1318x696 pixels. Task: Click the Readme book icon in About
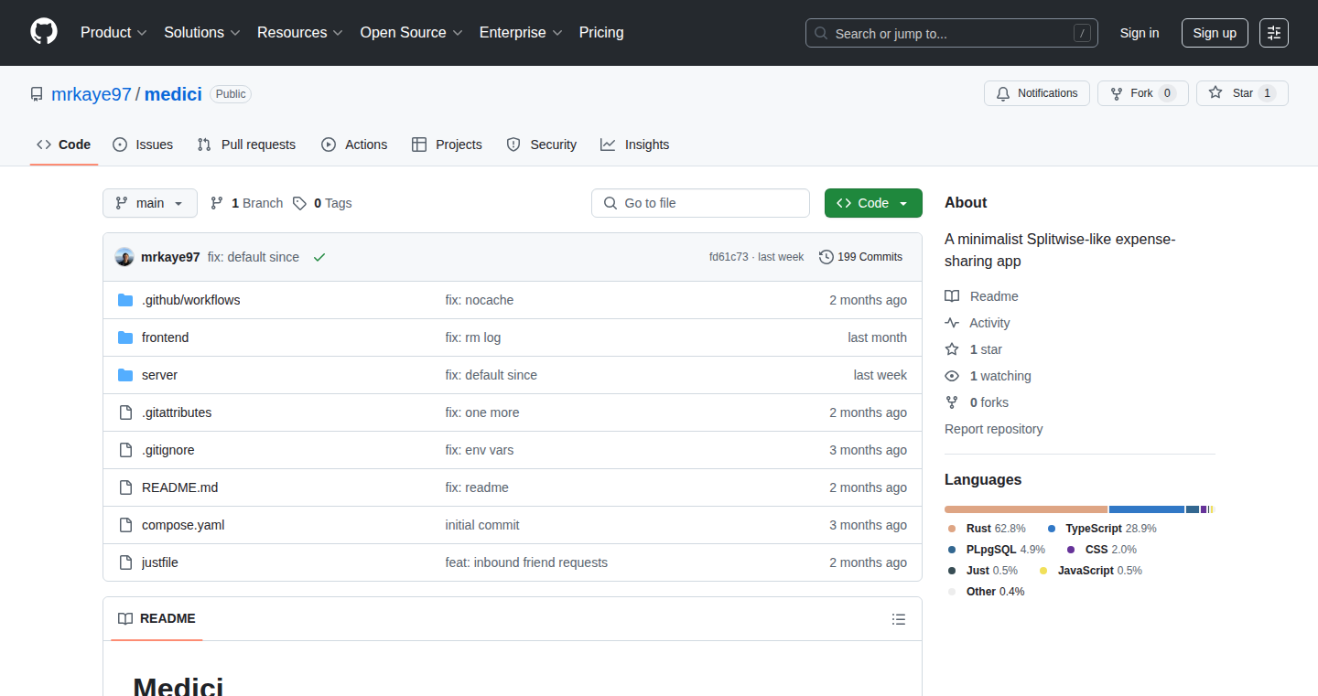point(952,296)
